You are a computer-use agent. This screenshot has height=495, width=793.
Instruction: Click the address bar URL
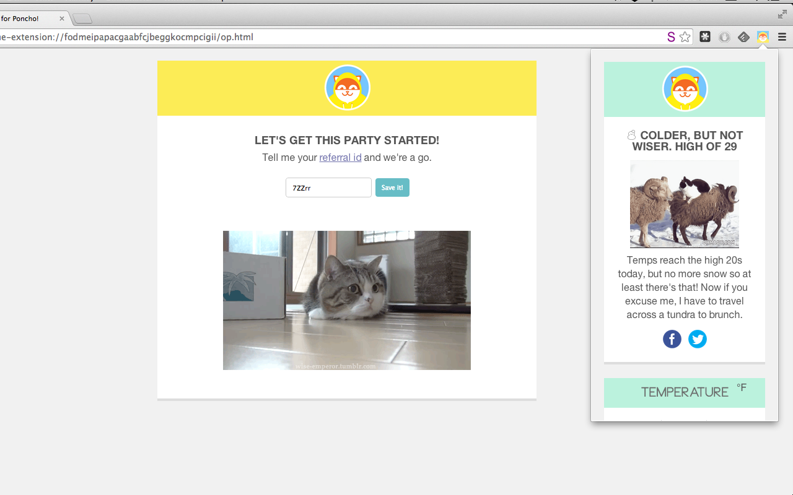pyautogui.click(x=127, y=37)
